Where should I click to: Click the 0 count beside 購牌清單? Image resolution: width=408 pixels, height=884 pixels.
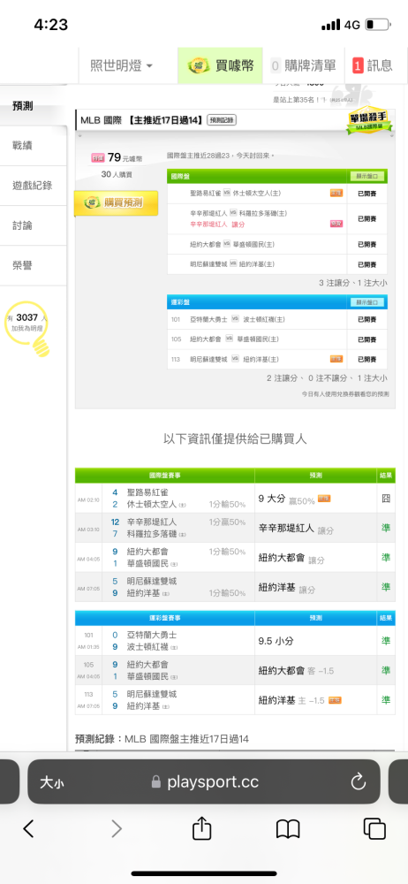[276, 65]
